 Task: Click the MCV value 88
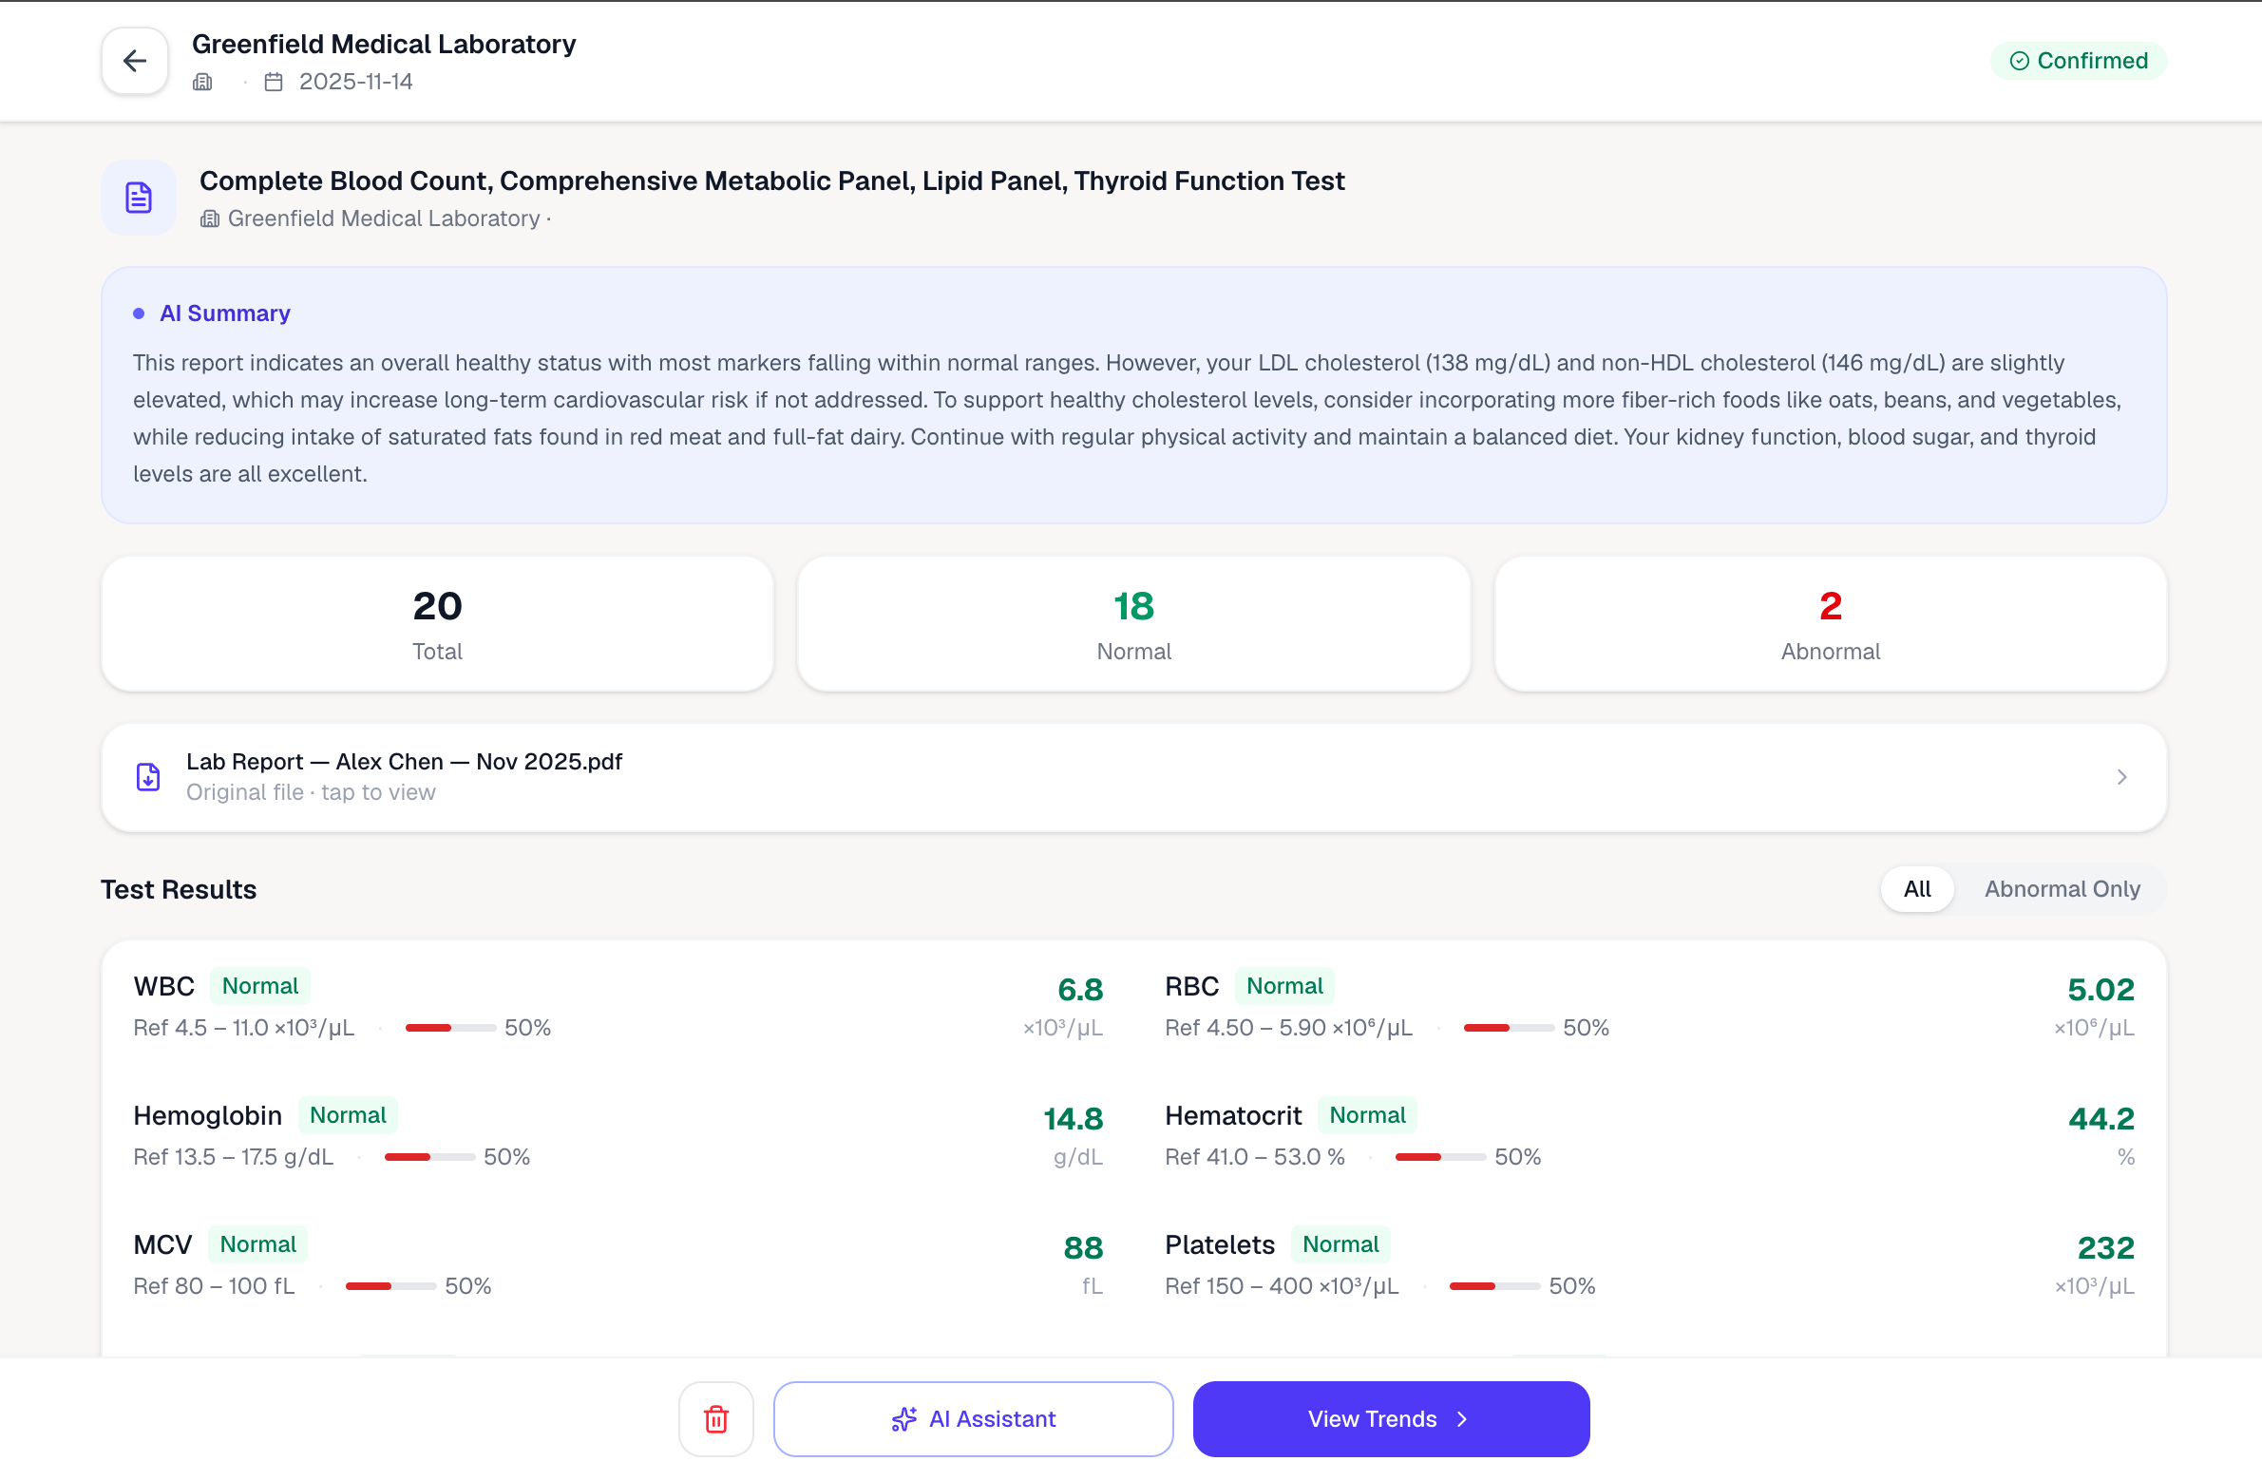tap(1082, 1248)
